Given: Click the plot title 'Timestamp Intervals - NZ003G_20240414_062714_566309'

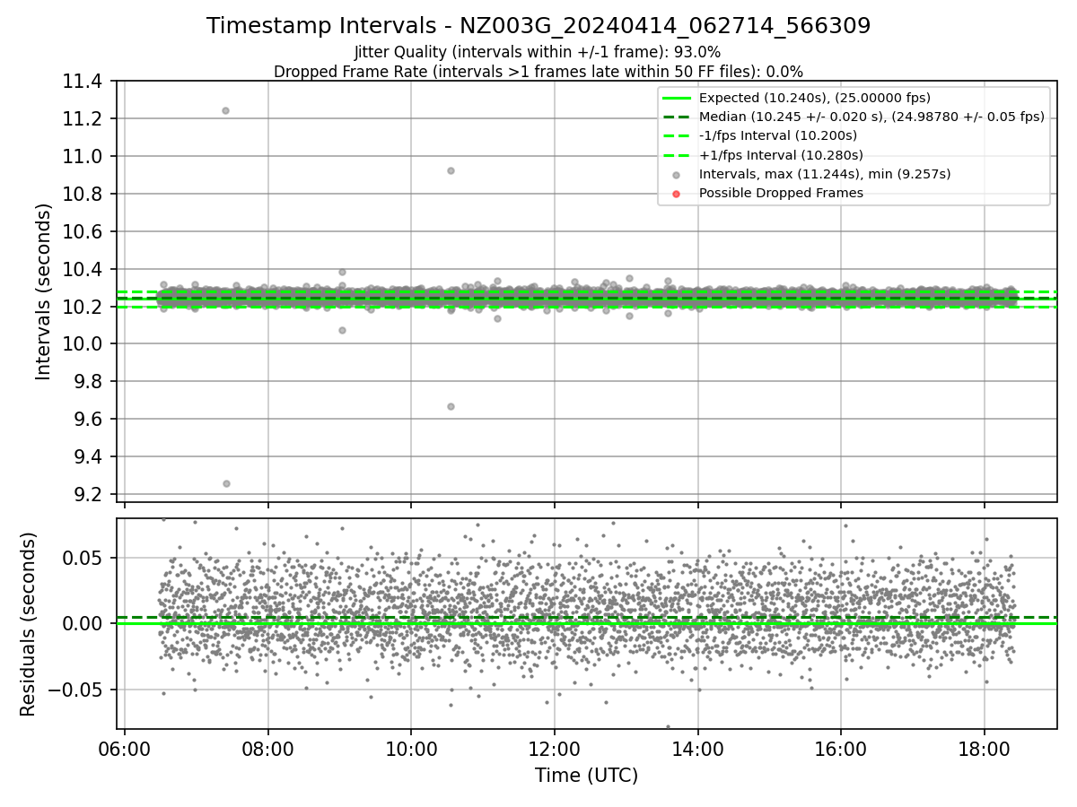Looking at the screenshot, I should 538,26.
